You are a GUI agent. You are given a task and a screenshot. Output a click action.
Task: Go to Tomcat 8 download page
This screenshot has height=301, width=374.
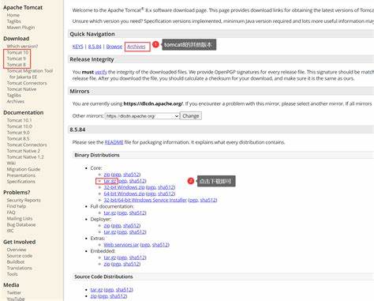(x=17, y=65)
